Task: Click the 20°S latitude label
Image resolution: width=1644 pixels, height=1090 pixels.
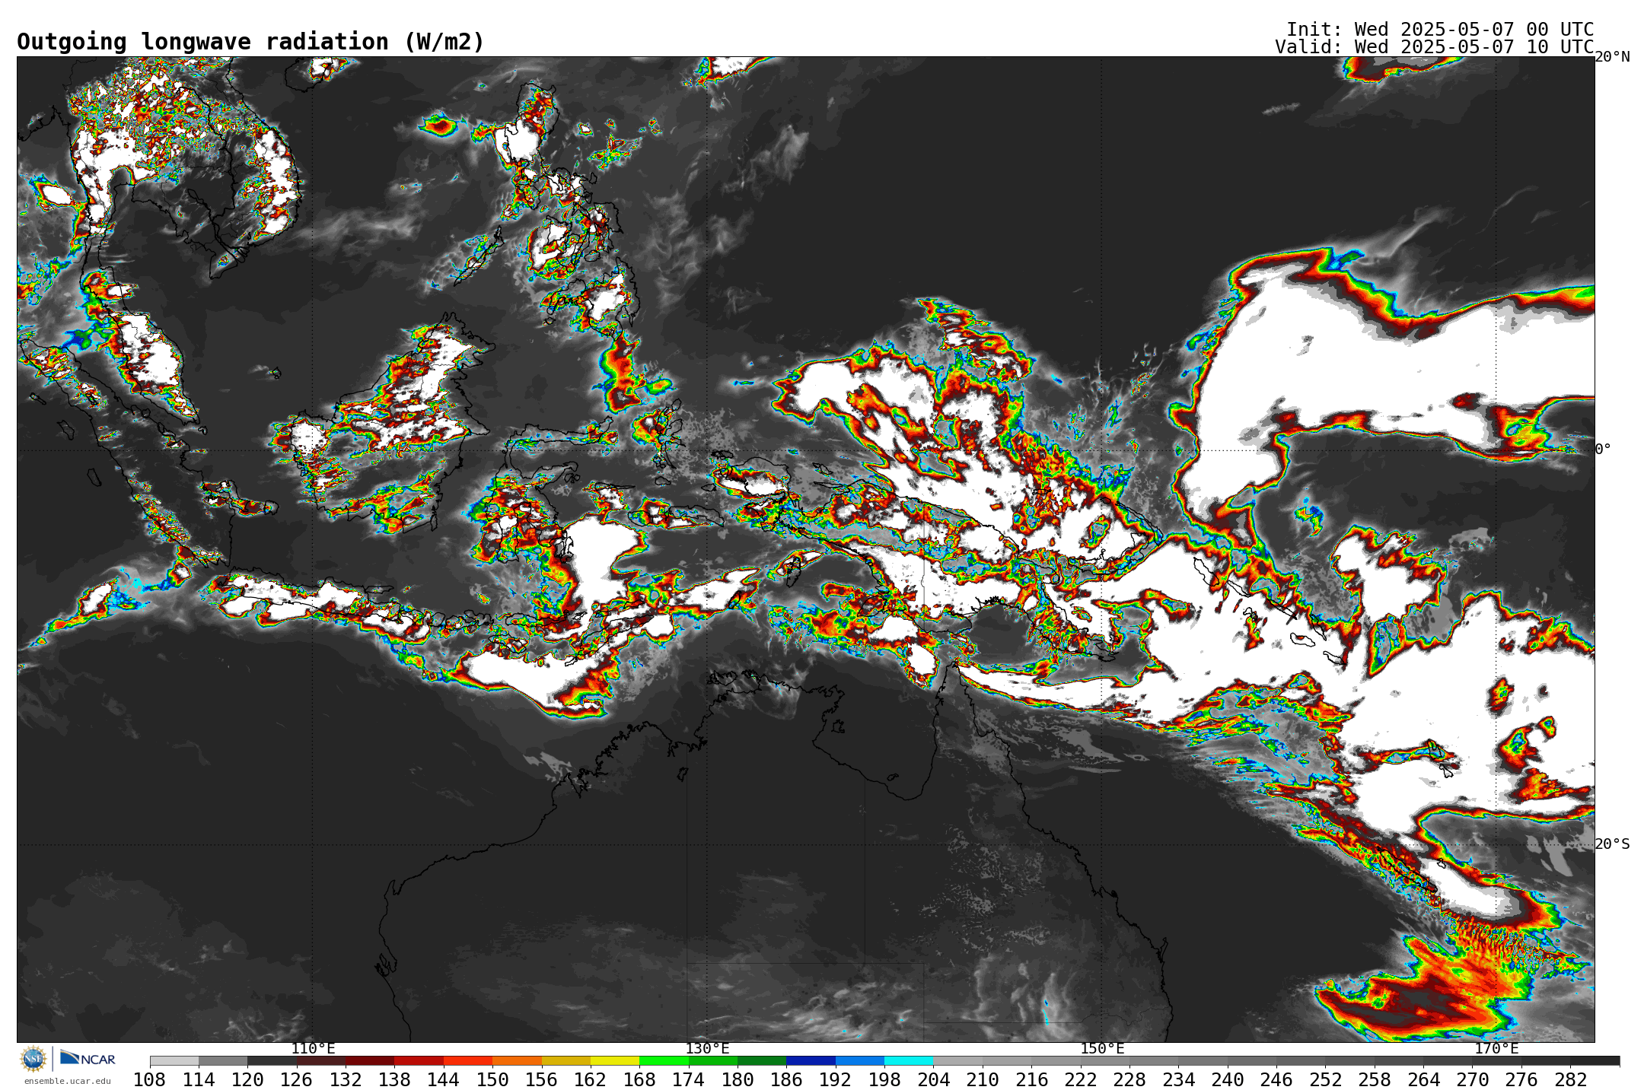Action: [1613, 844]
